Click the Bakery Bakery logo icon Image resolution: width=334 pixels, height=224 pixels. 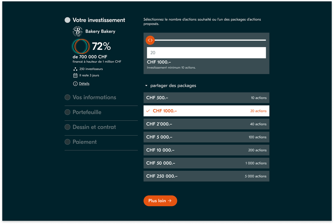click(x=78, y=31)
